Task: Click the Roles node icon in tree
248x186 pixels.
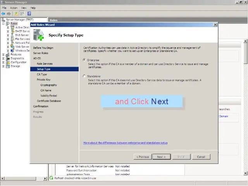Action: point(8,24)
